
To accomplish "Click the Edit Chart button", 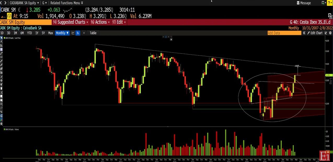I will (x=315, y=33).
